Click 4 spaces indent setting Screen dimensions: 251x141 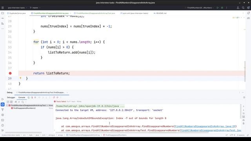tap(241, 135)
